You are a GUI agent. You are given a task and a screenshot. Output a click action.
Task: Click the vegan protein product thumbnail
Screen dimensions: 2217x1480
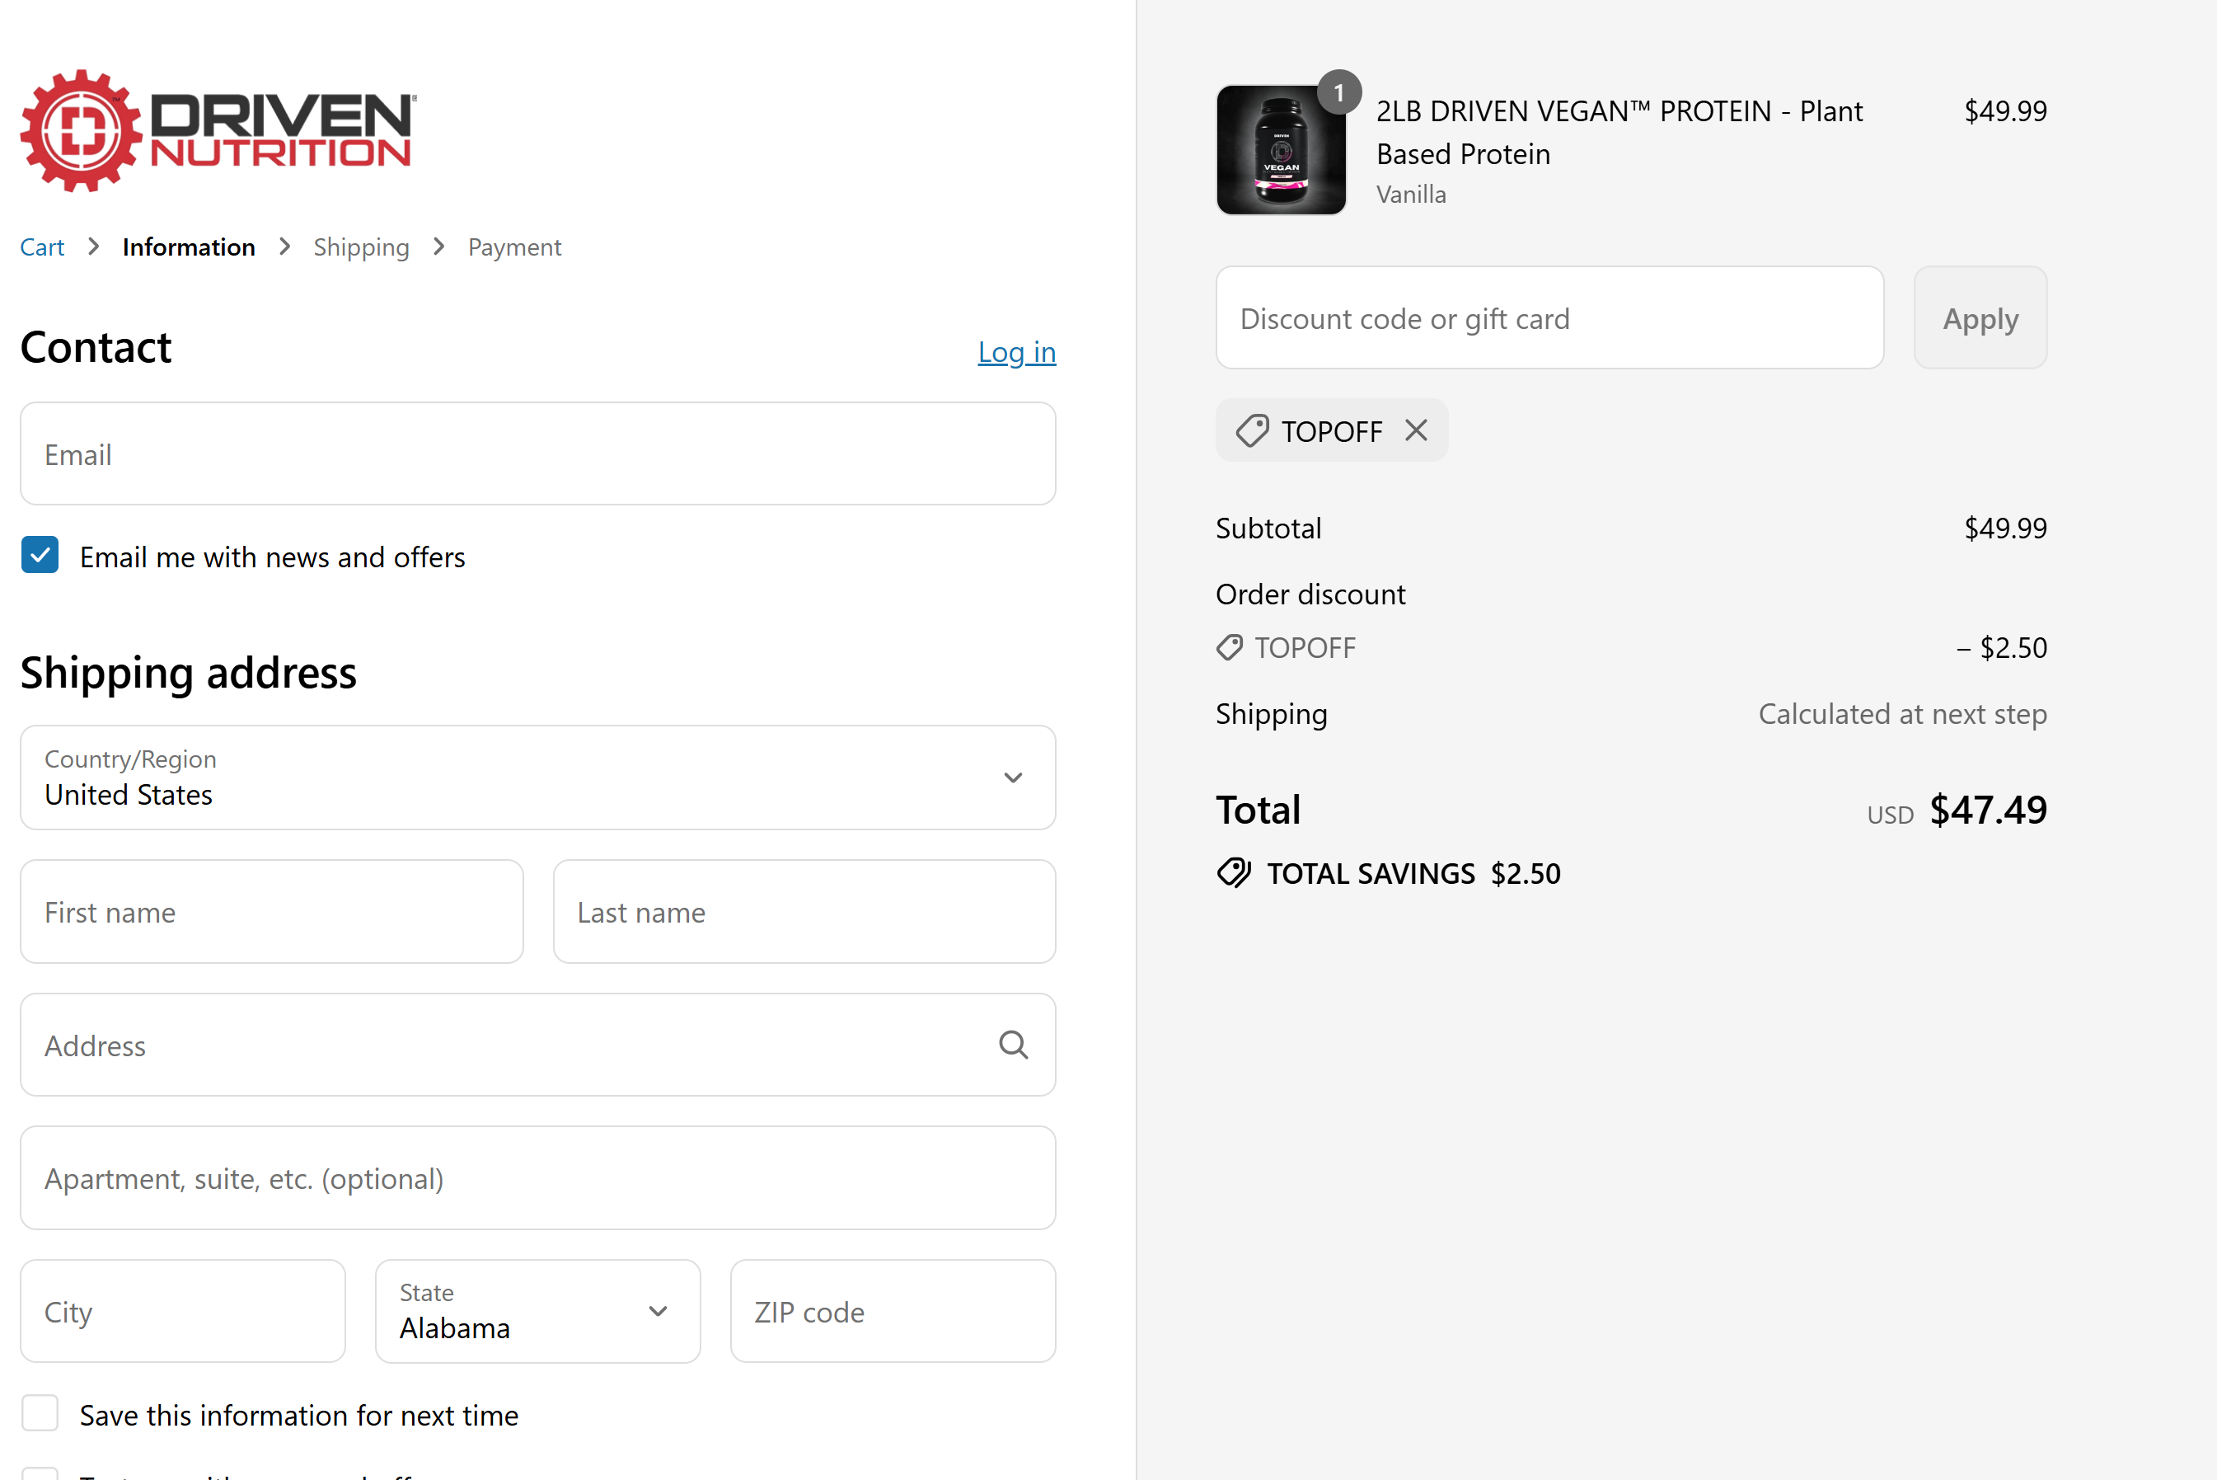tap(1280, 150)
